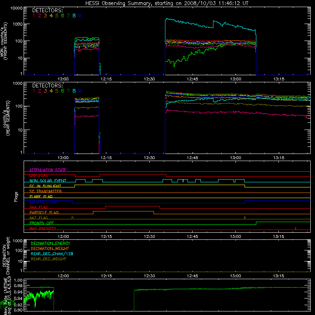The width and height of the screenshot is (315, 315).
Task: Click the DETECTORS: label in the rear segments panel
Action: [x=47, y=85]
